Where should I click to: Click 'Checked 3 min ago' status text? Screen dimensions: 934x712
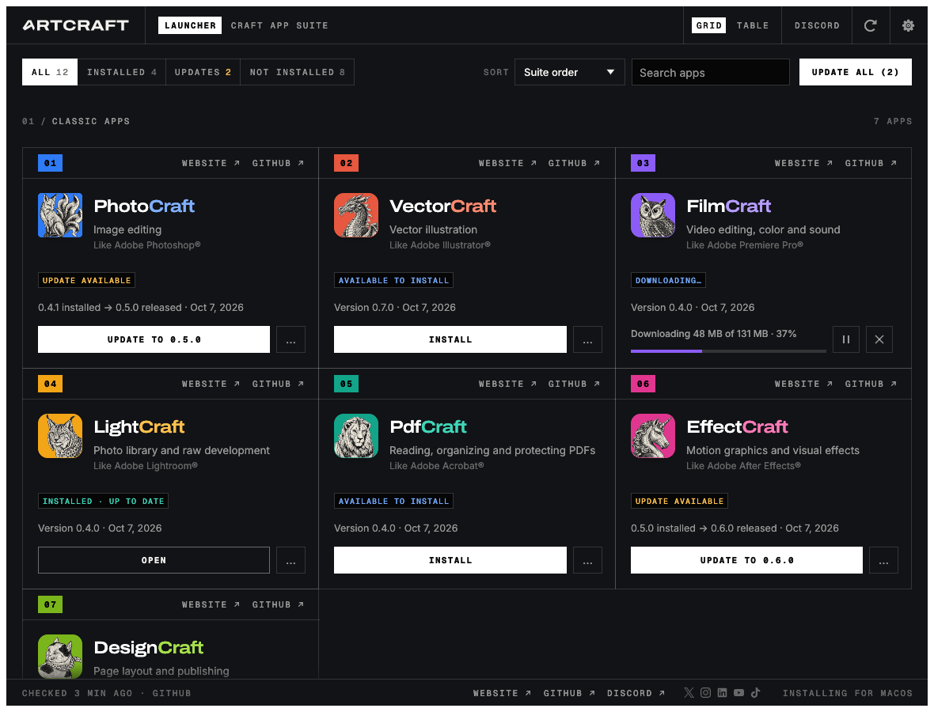78,693
